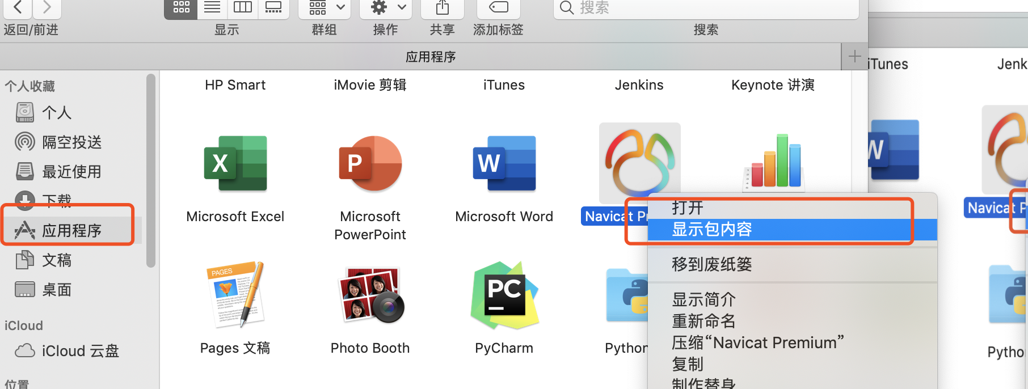Select the Pages 文稿 app icon
The height and width of the screenshot is (389, 1028).
[x=235, y=295]
